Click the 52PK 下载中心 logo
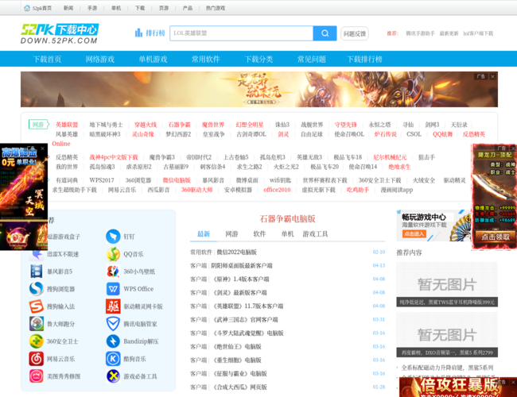Viewport: 517px width, 397px height. coord(60,33)
